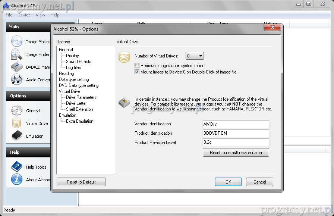This screenshot has width=334, height=216.
Task: Open the File menu
Action: [9, 15]
